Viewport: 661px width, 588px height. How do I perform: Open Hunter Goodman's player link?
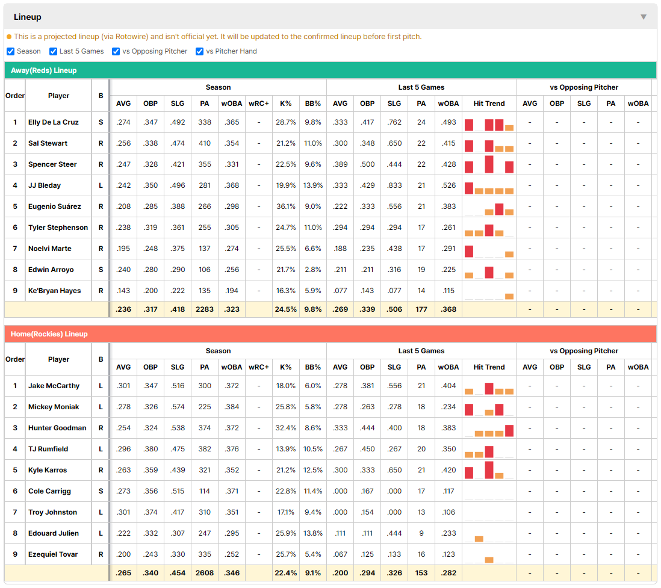click(57, 428)
